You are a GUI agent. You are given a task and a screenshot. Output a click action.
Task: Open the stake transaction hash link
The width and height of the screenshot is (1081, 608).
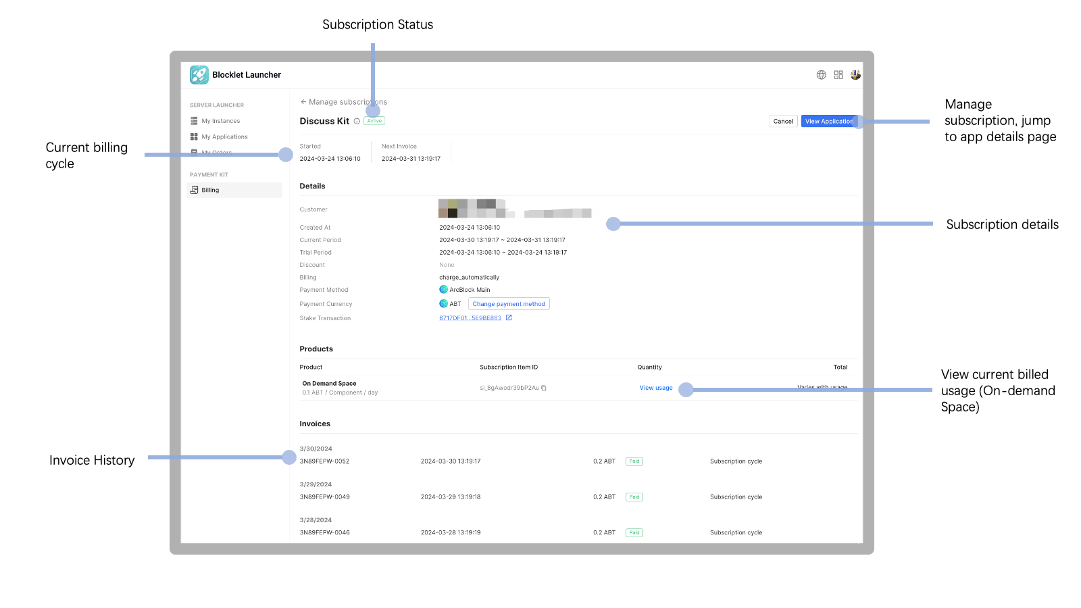tap(470, 318)
